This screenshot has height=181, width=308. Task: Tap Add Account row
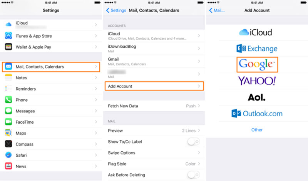[x=154, y=86]
